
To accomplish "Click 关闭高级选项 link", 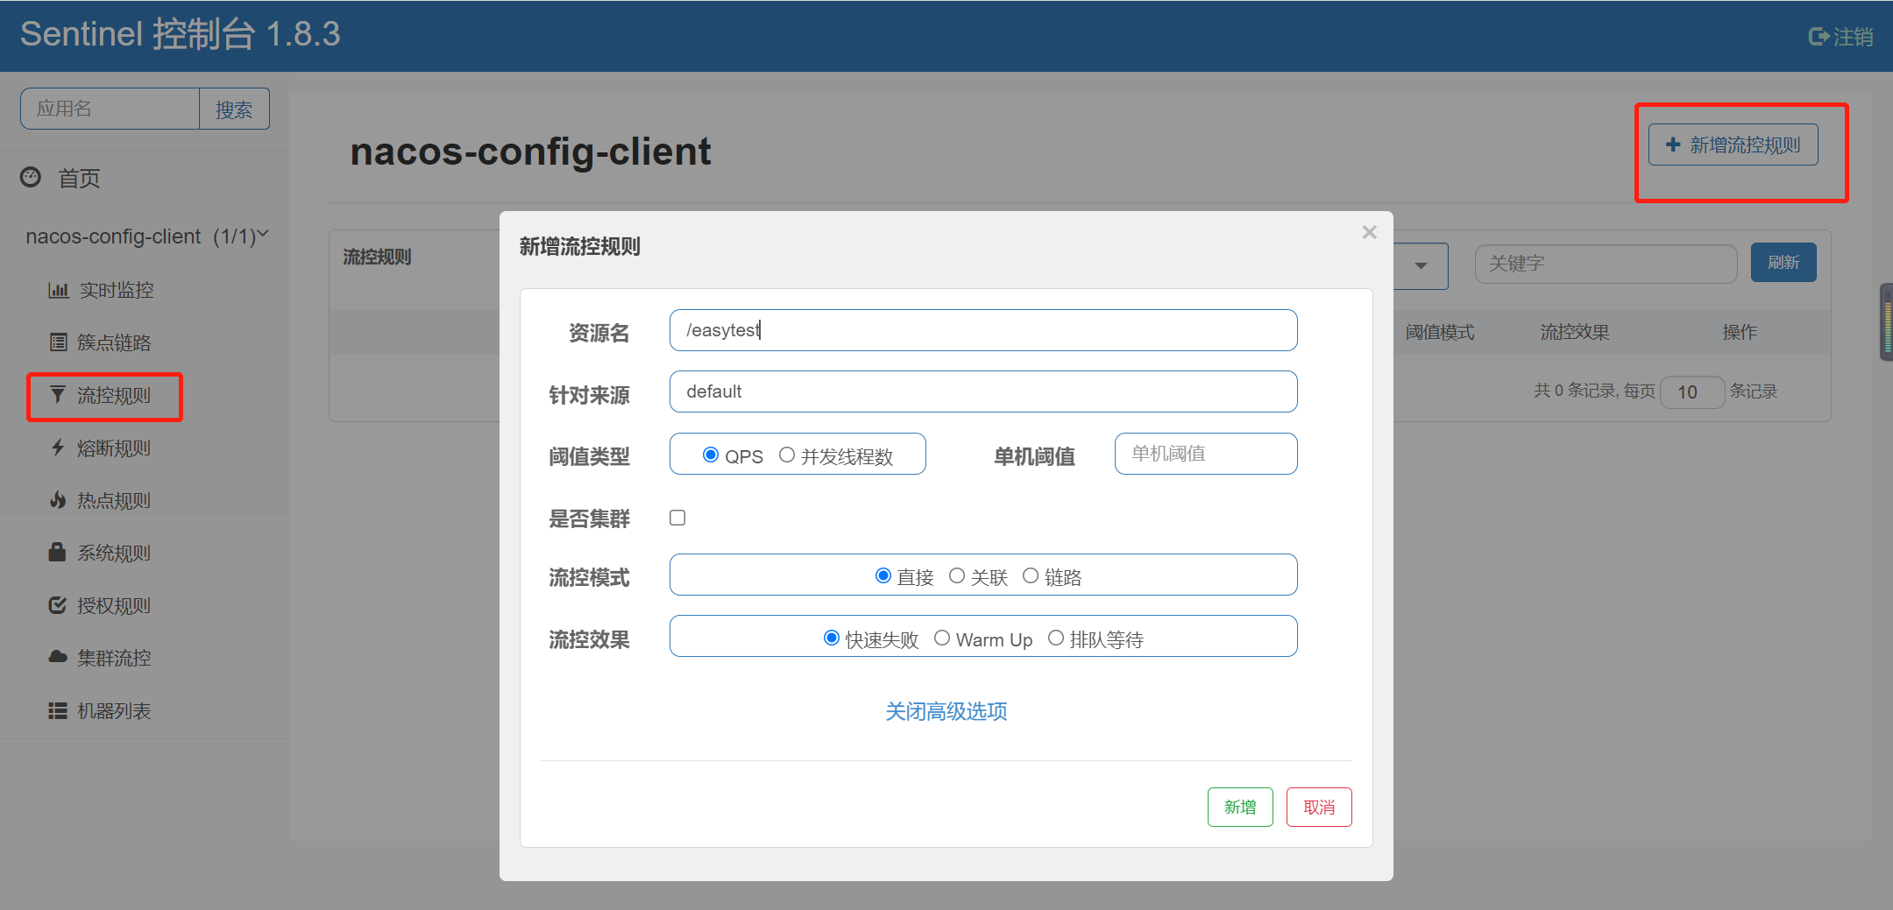I will tap(946, 711).
